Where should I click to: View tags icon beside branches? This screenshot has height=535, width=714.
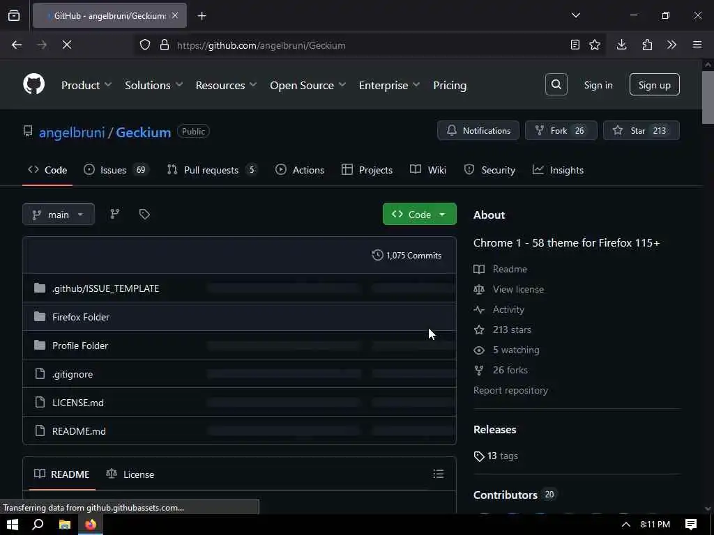pyautogui.click(x=144, y=215)
